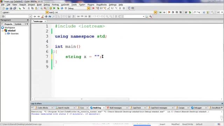Image resolution: width=224 pixels, height=126 pixels.
Task: Select the Workspace tree item
Action: pos(9,28)
